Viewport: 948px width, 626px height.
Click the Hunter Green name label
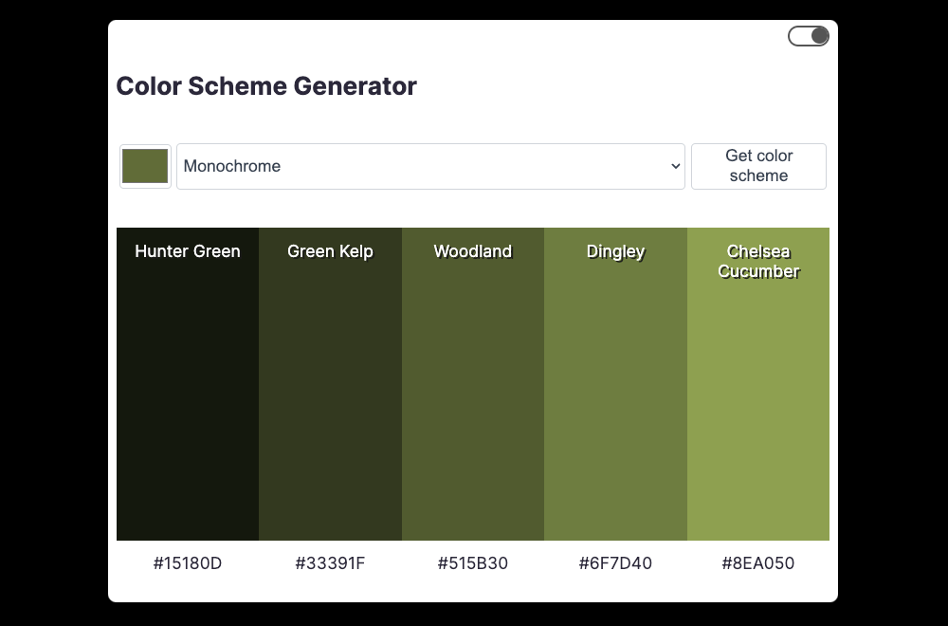coord(188,251)
